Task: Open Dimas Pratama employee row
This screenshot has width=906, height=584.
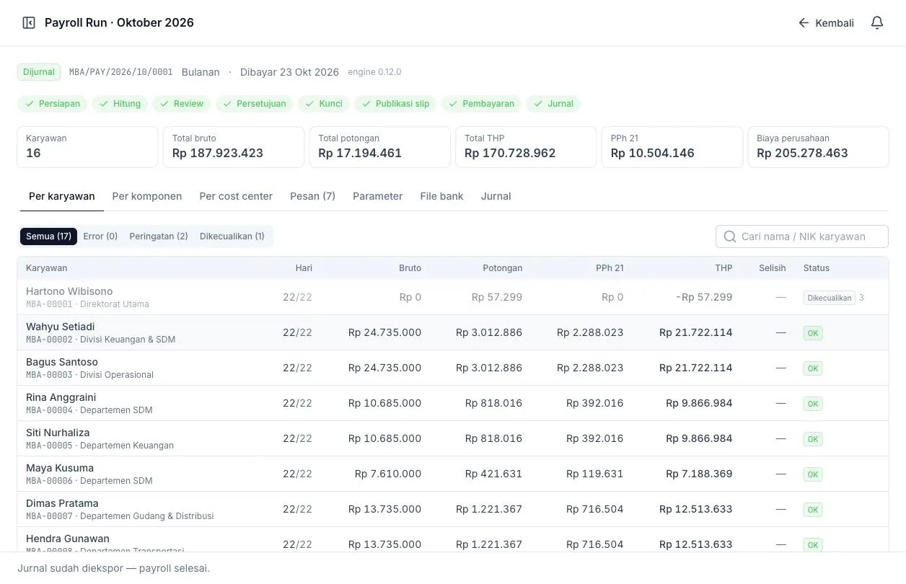Action: pos(453,509)
